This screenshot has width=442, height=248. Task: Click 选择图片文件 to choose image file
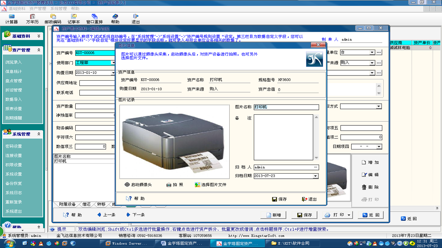click(198, 185)
